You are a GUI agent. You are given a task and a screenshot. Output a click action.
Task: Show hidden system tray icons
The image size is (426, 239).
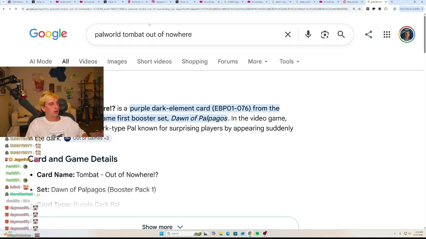395,234
